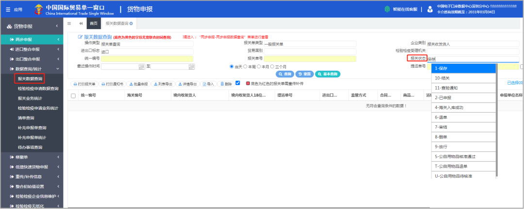The height and width of the screenshot is (209, 524).
Task: Open the 进出口标志 field
Action: point(147,52)
